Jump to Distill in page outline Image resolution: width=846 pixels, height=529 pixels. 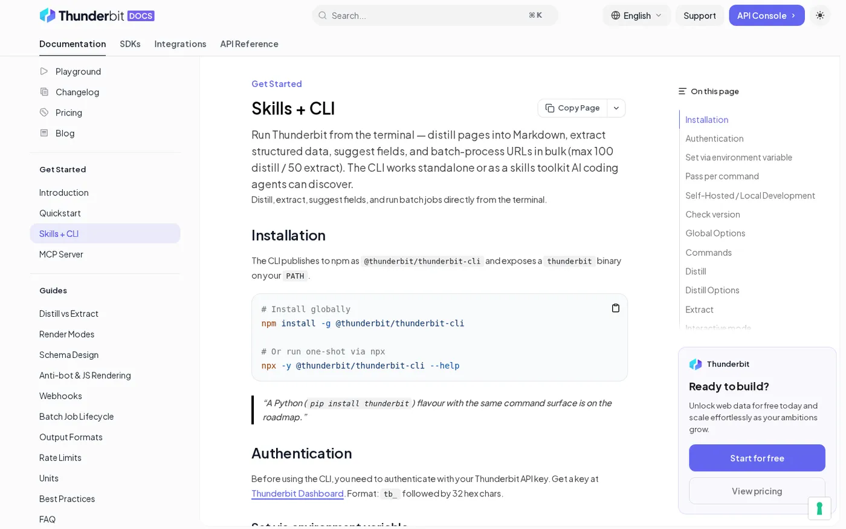coord(696,271)
